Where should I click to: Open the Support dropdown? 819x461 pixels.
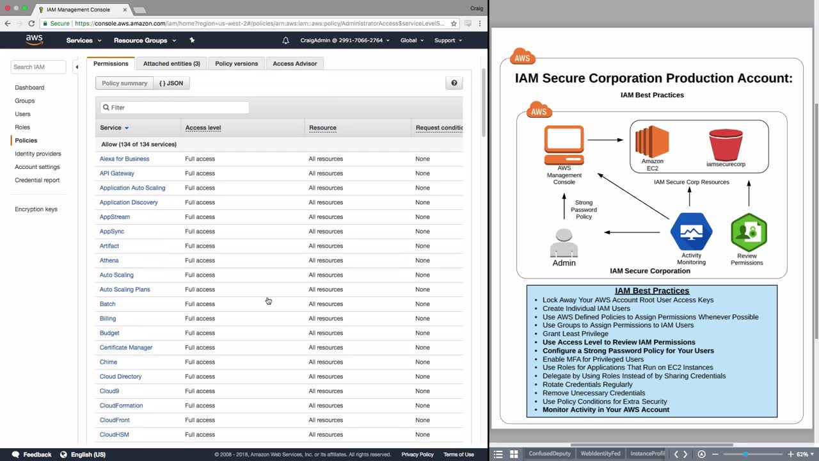pos(448,40)
